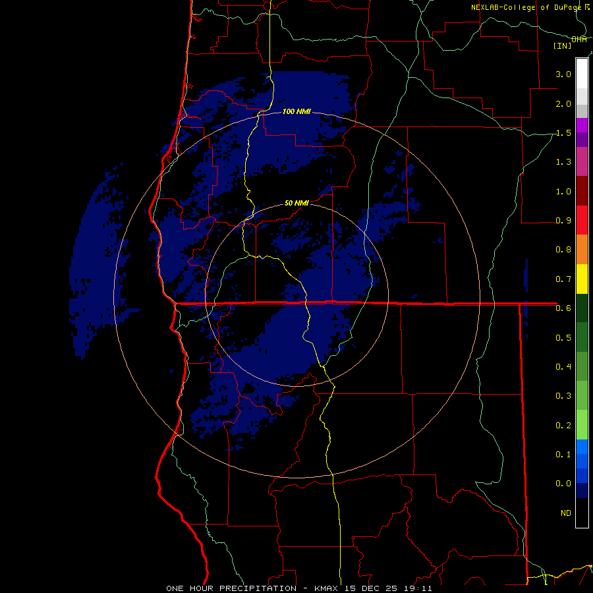Click the 0.1 legend value
The image size is (593, 593).
[563, 454]
